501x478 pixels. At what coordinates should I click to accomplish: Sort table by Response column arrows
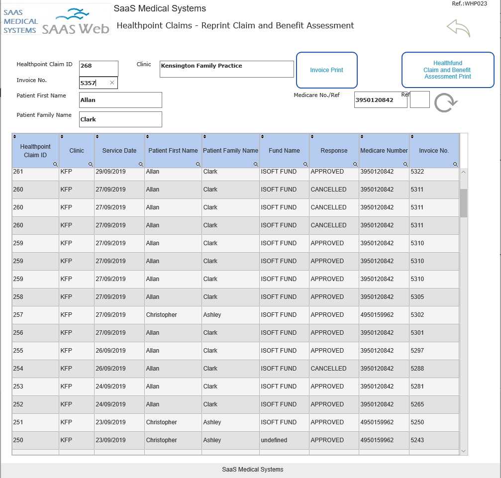coord(312,136)
